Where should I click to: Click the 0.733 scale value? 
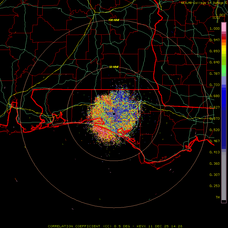pyautogui.click(x=215, y=85)
